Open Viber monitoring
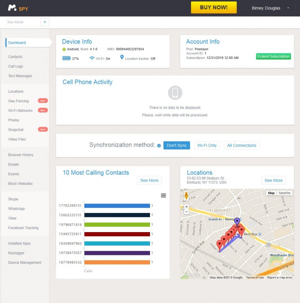Viewport: 300px width, 303px height. click(x=12, y=218)
